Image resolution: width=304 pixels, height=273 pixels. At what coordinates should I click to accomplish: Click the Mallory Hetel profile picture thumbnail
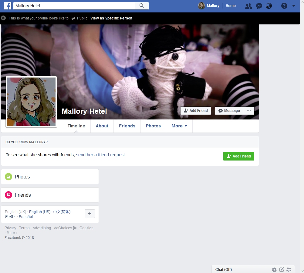tap(31, 102)
